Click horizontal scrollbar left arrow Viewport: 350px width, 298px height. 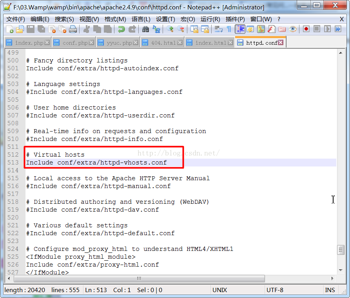(9, 278)
